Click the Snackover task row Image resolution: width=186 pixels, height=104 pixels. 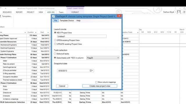7,93
